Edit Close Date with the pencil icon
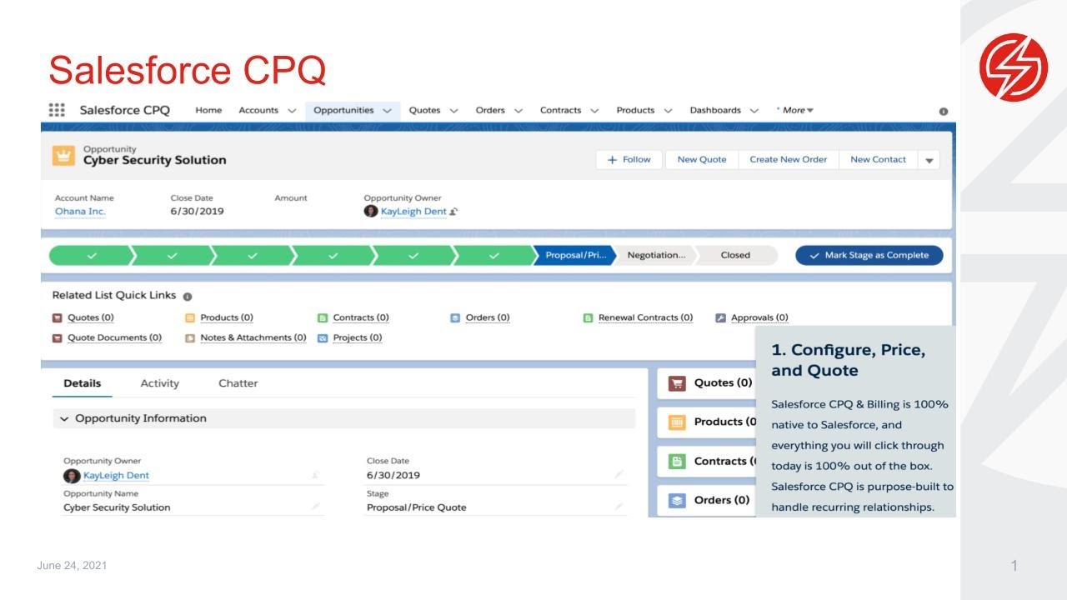This screenshot has width=1067, height=600. (x=619, y=474)
